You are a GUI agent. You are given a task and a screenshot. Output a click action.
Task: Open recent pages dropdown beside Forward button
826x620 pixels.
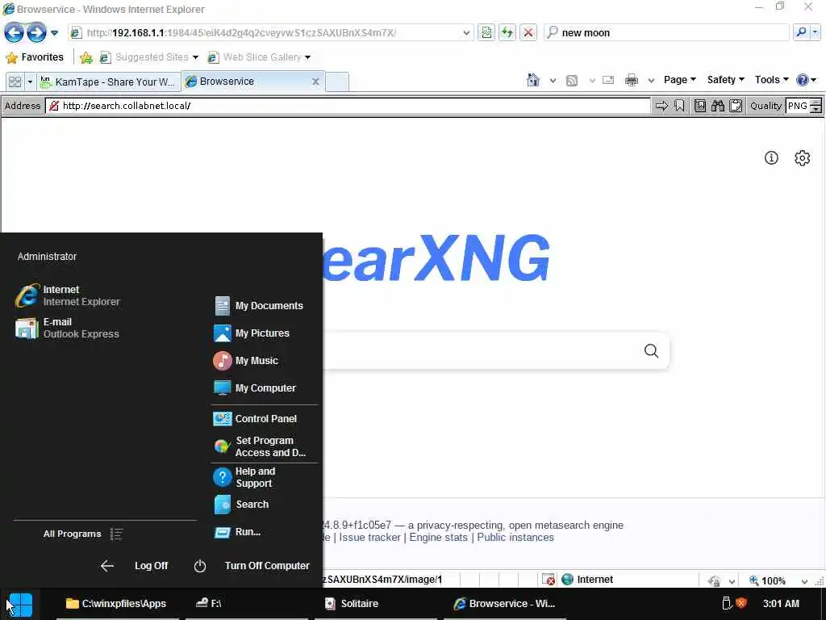(54, 32)
